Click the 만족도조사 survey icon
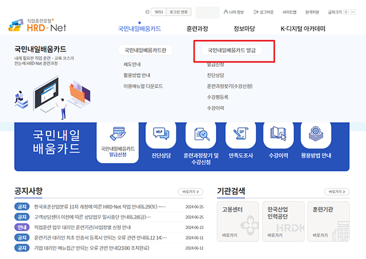This screenshot has width=366, height=259. pos(241,133)
